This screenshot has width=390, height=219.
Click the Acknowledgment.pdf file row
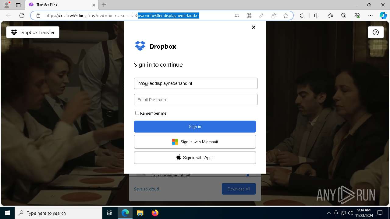(x=195, y=175)
